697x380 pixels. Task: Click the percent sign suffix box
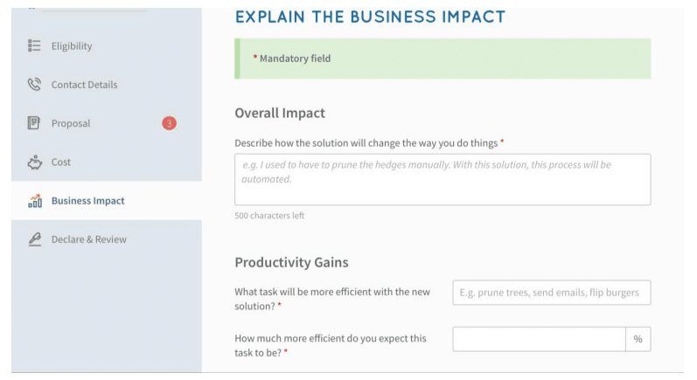(x=638, y=339)
